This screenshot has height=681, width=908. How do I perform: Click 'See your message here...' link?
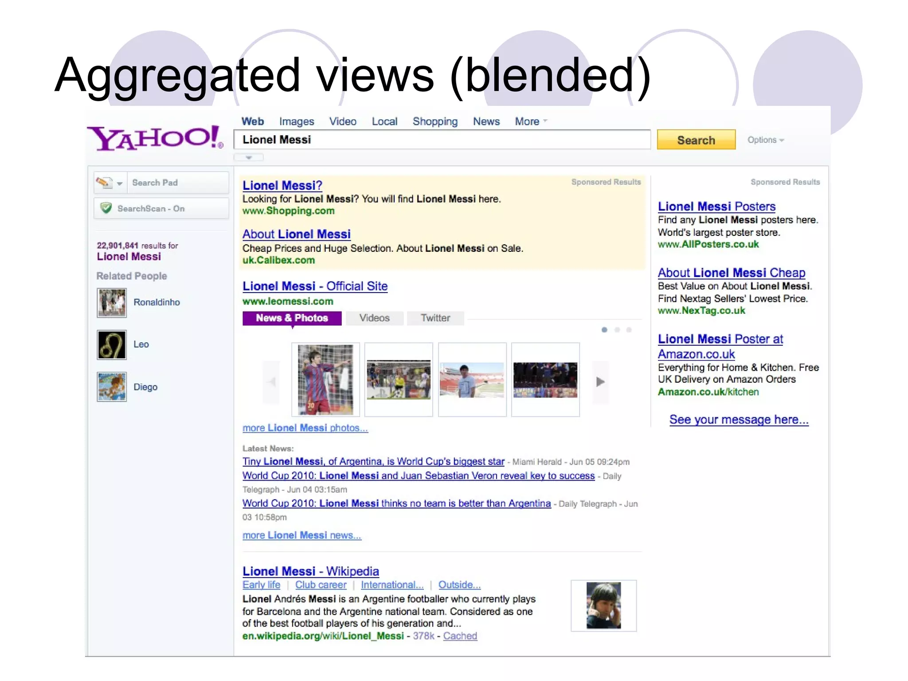[x=739, y=420]
